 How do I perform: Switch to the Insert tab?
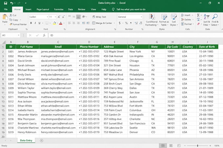29,9
